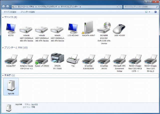160x114 pixels.
Task: Select the E2250 monitor device
Action: pos(11,30)
